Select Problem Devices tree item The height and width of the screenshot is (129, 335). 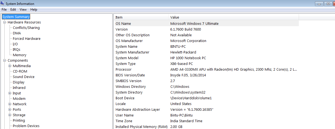26,126
